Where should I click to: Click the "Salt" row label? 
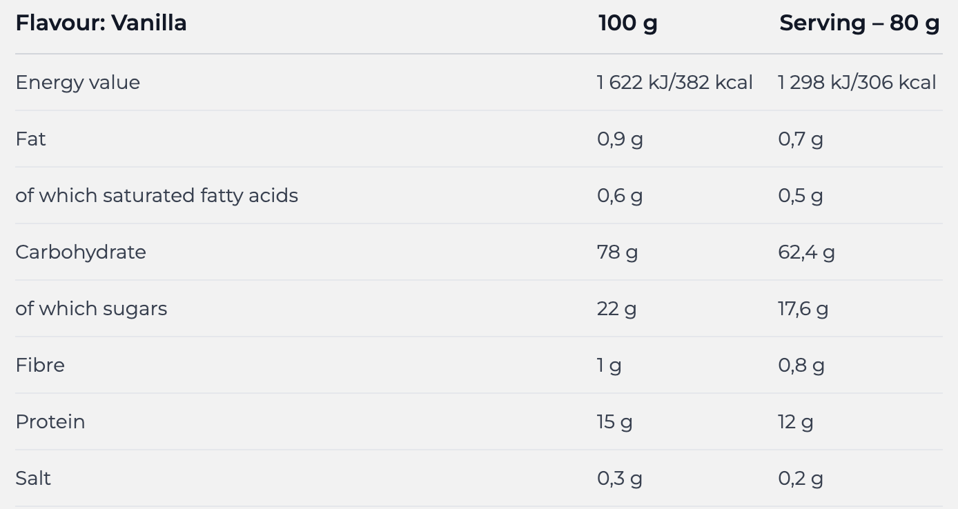click(33, 478)
